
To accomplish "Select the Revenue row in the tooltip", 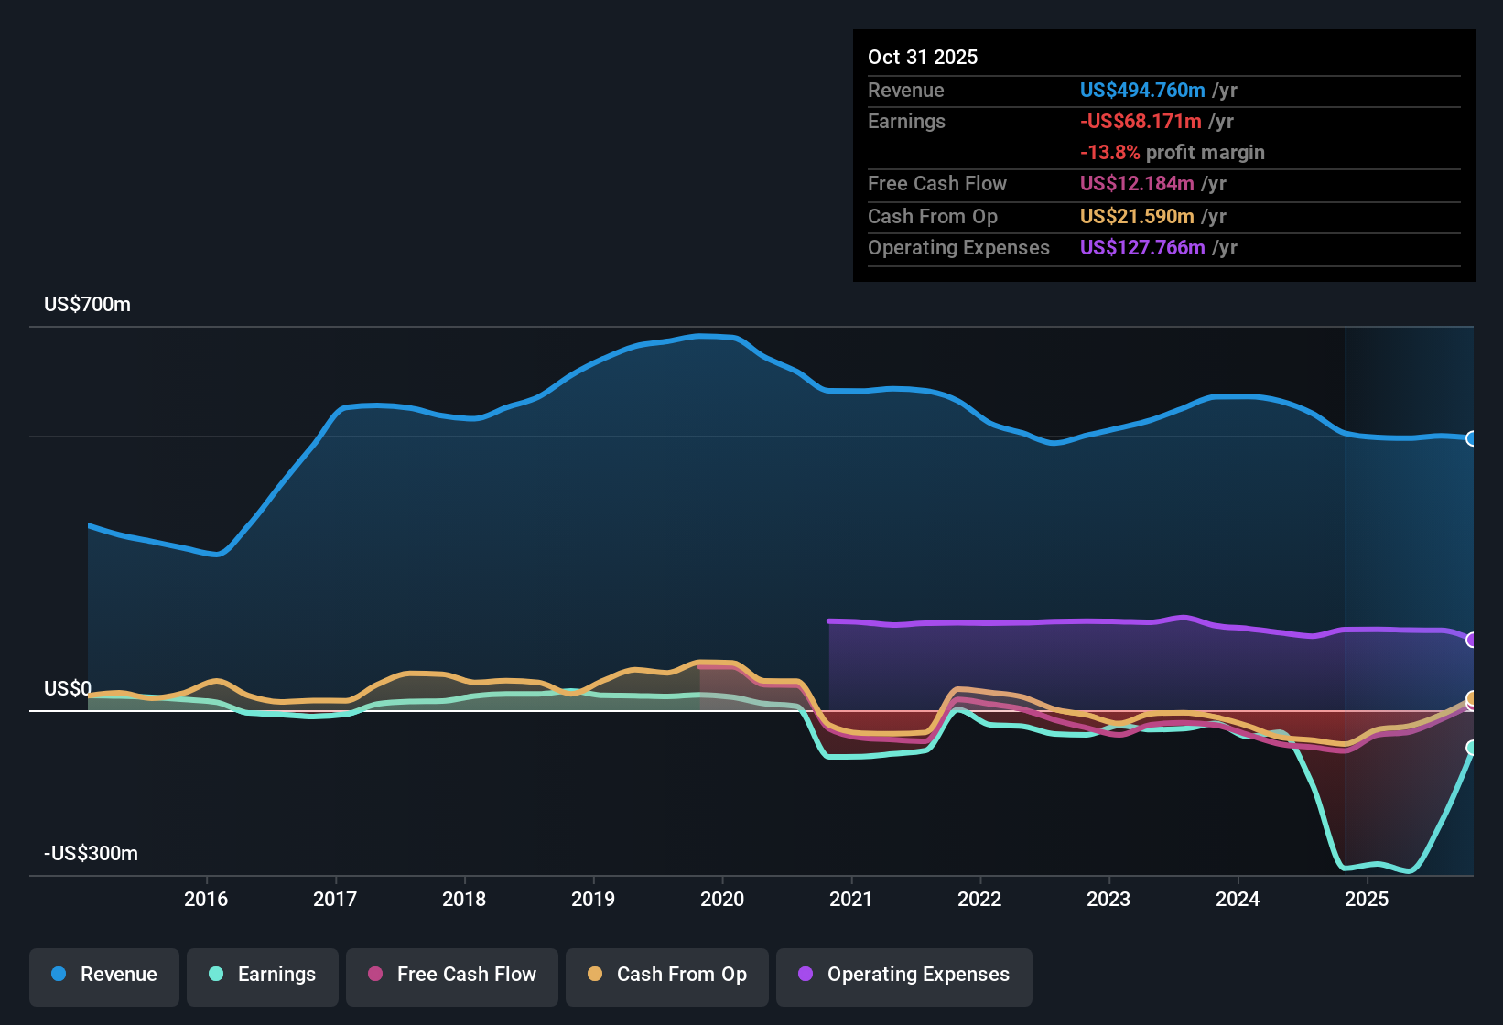I will (1162, 91).
